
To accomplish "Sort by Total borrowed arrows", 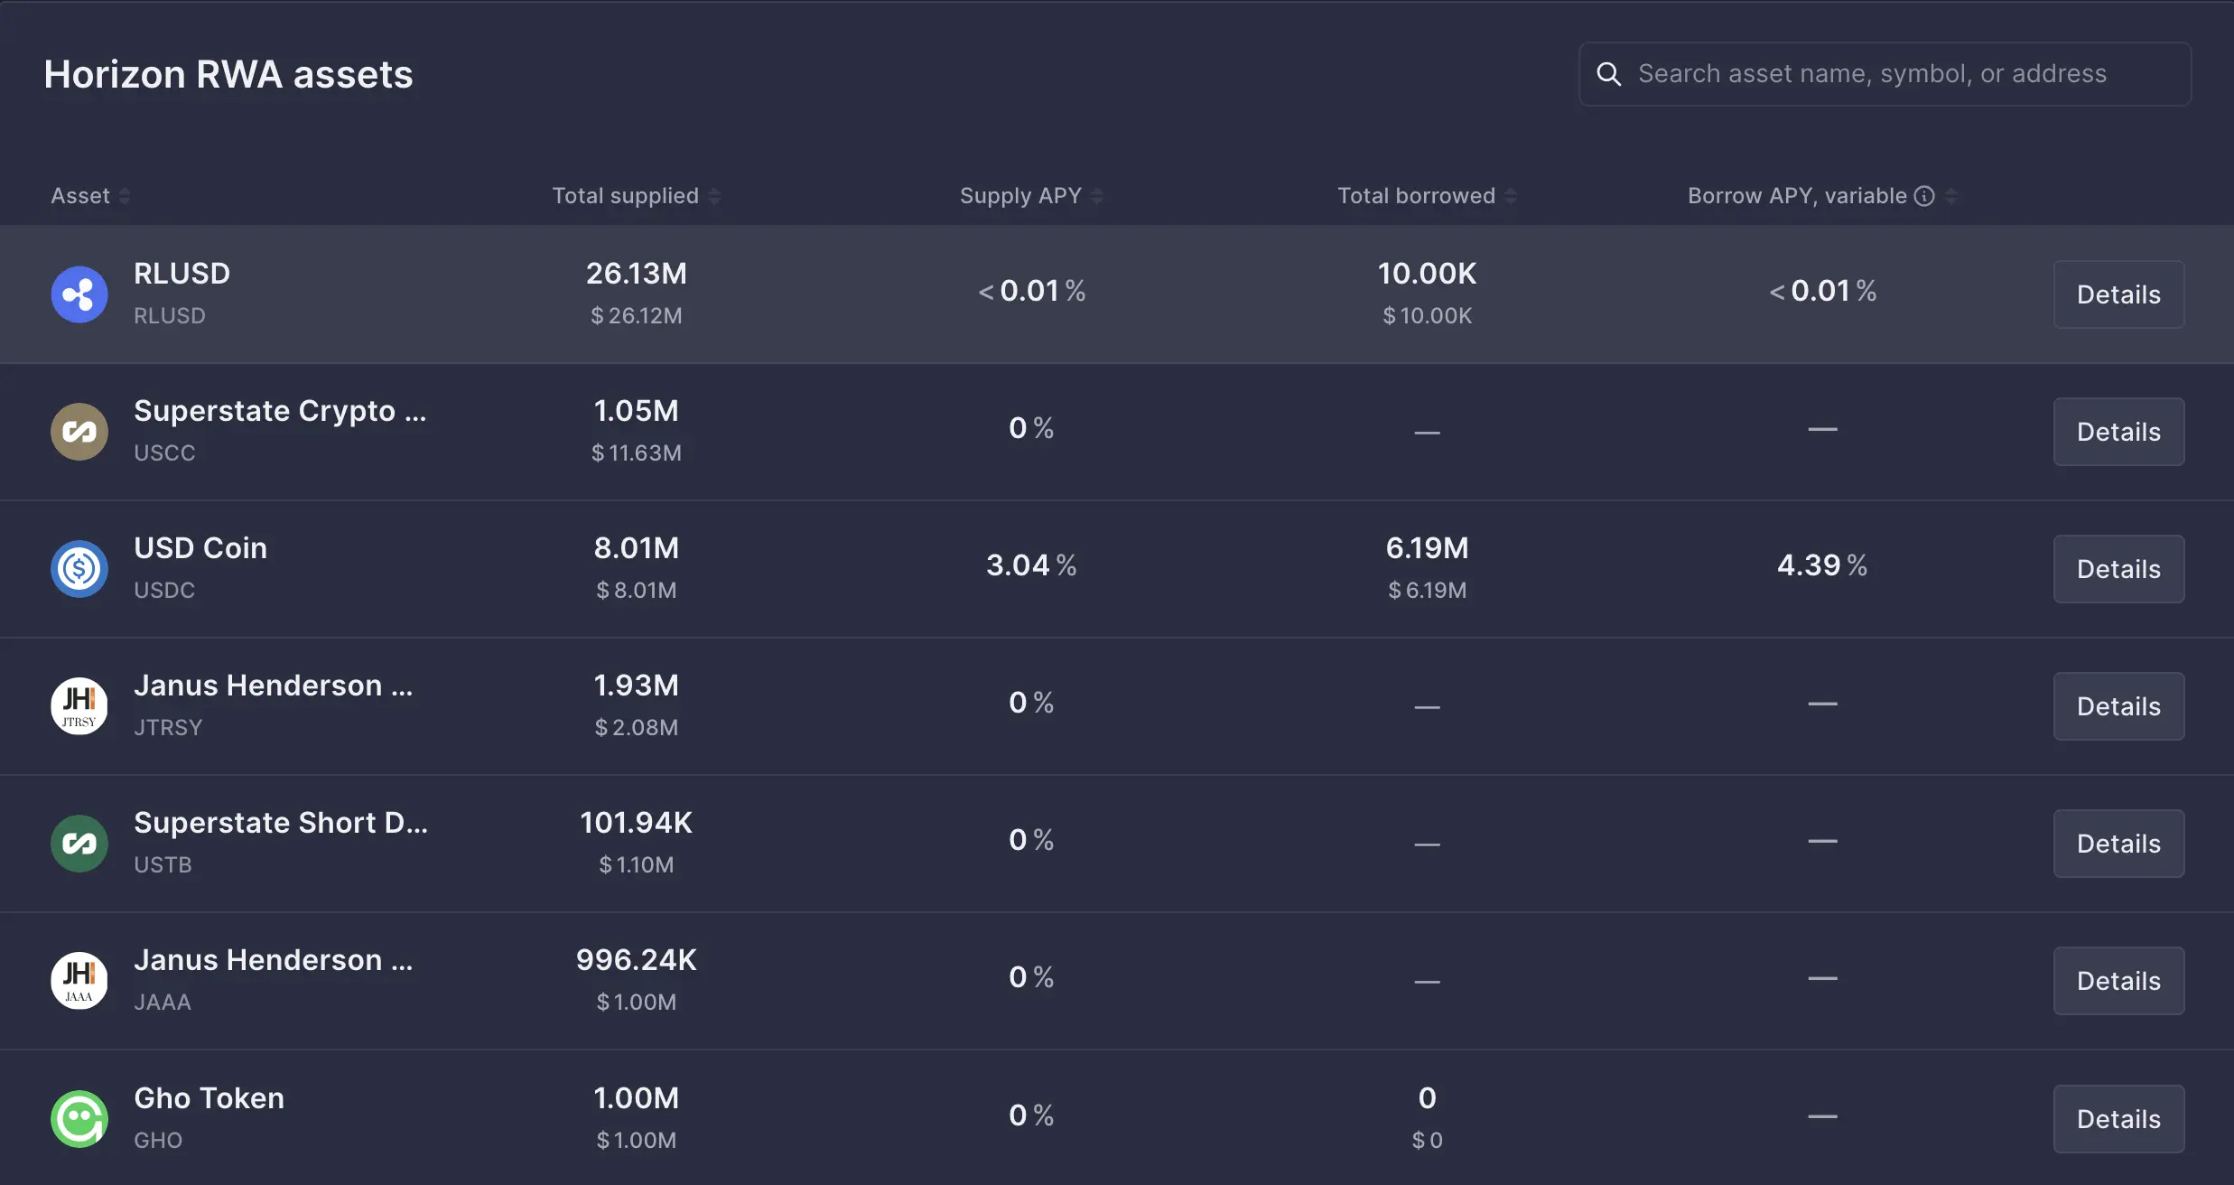I will pos(1511,196).
